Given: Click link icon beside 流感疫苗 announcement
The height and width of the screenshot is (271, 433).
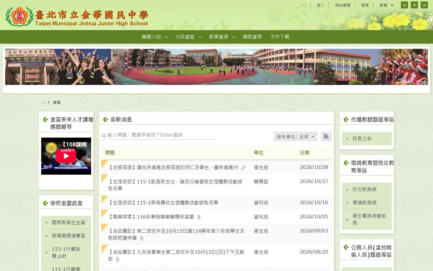Looking at the screenshot, I should click(244, 168).
